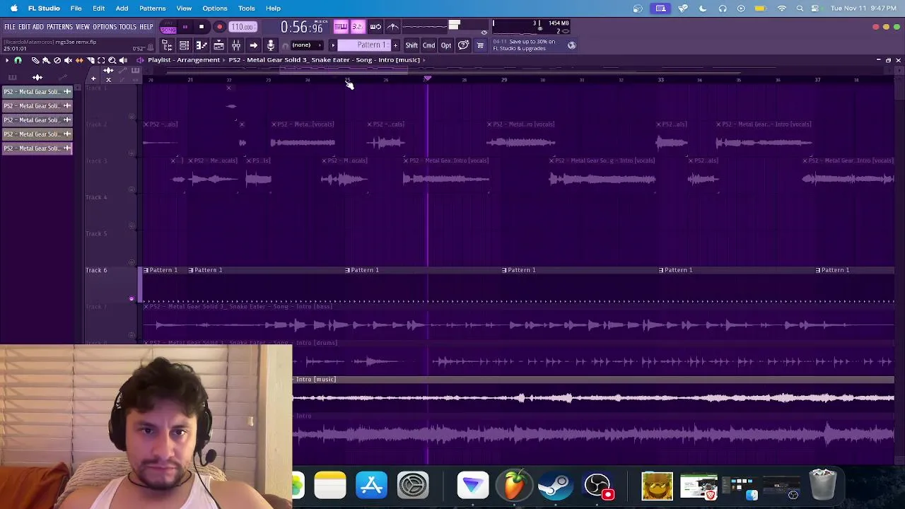Select Track 6 label
905x509 pixels.
96,270
